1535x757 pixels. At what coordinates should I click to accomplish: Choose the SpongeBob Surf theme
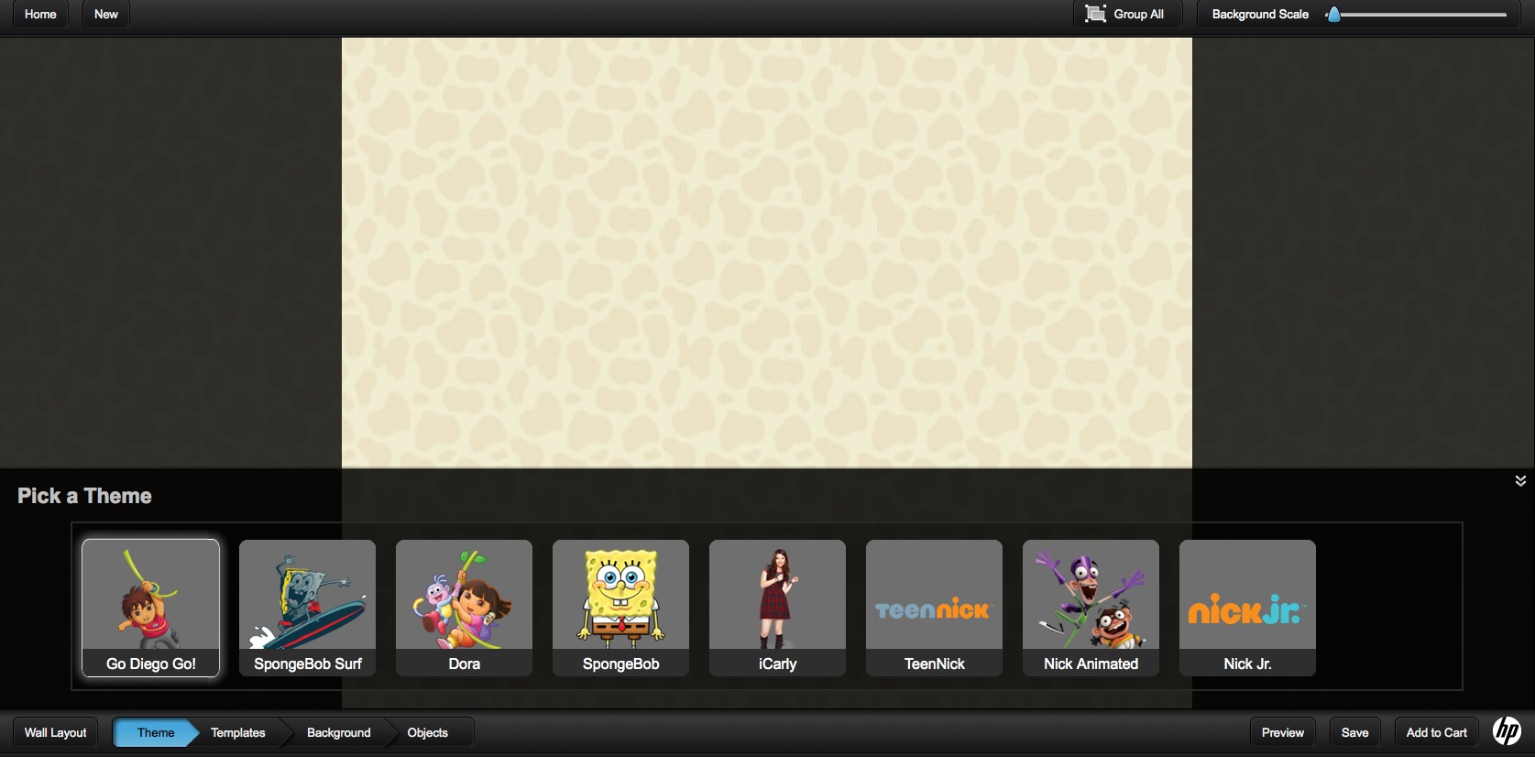(x=307, y=607)
